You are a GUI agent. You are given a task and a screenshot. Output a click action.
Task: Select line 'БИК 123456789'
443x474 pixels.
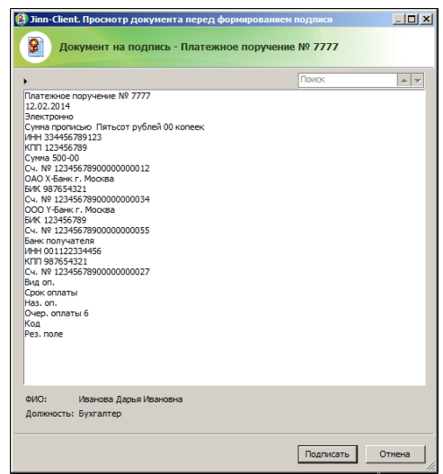(x=56, y=220)
